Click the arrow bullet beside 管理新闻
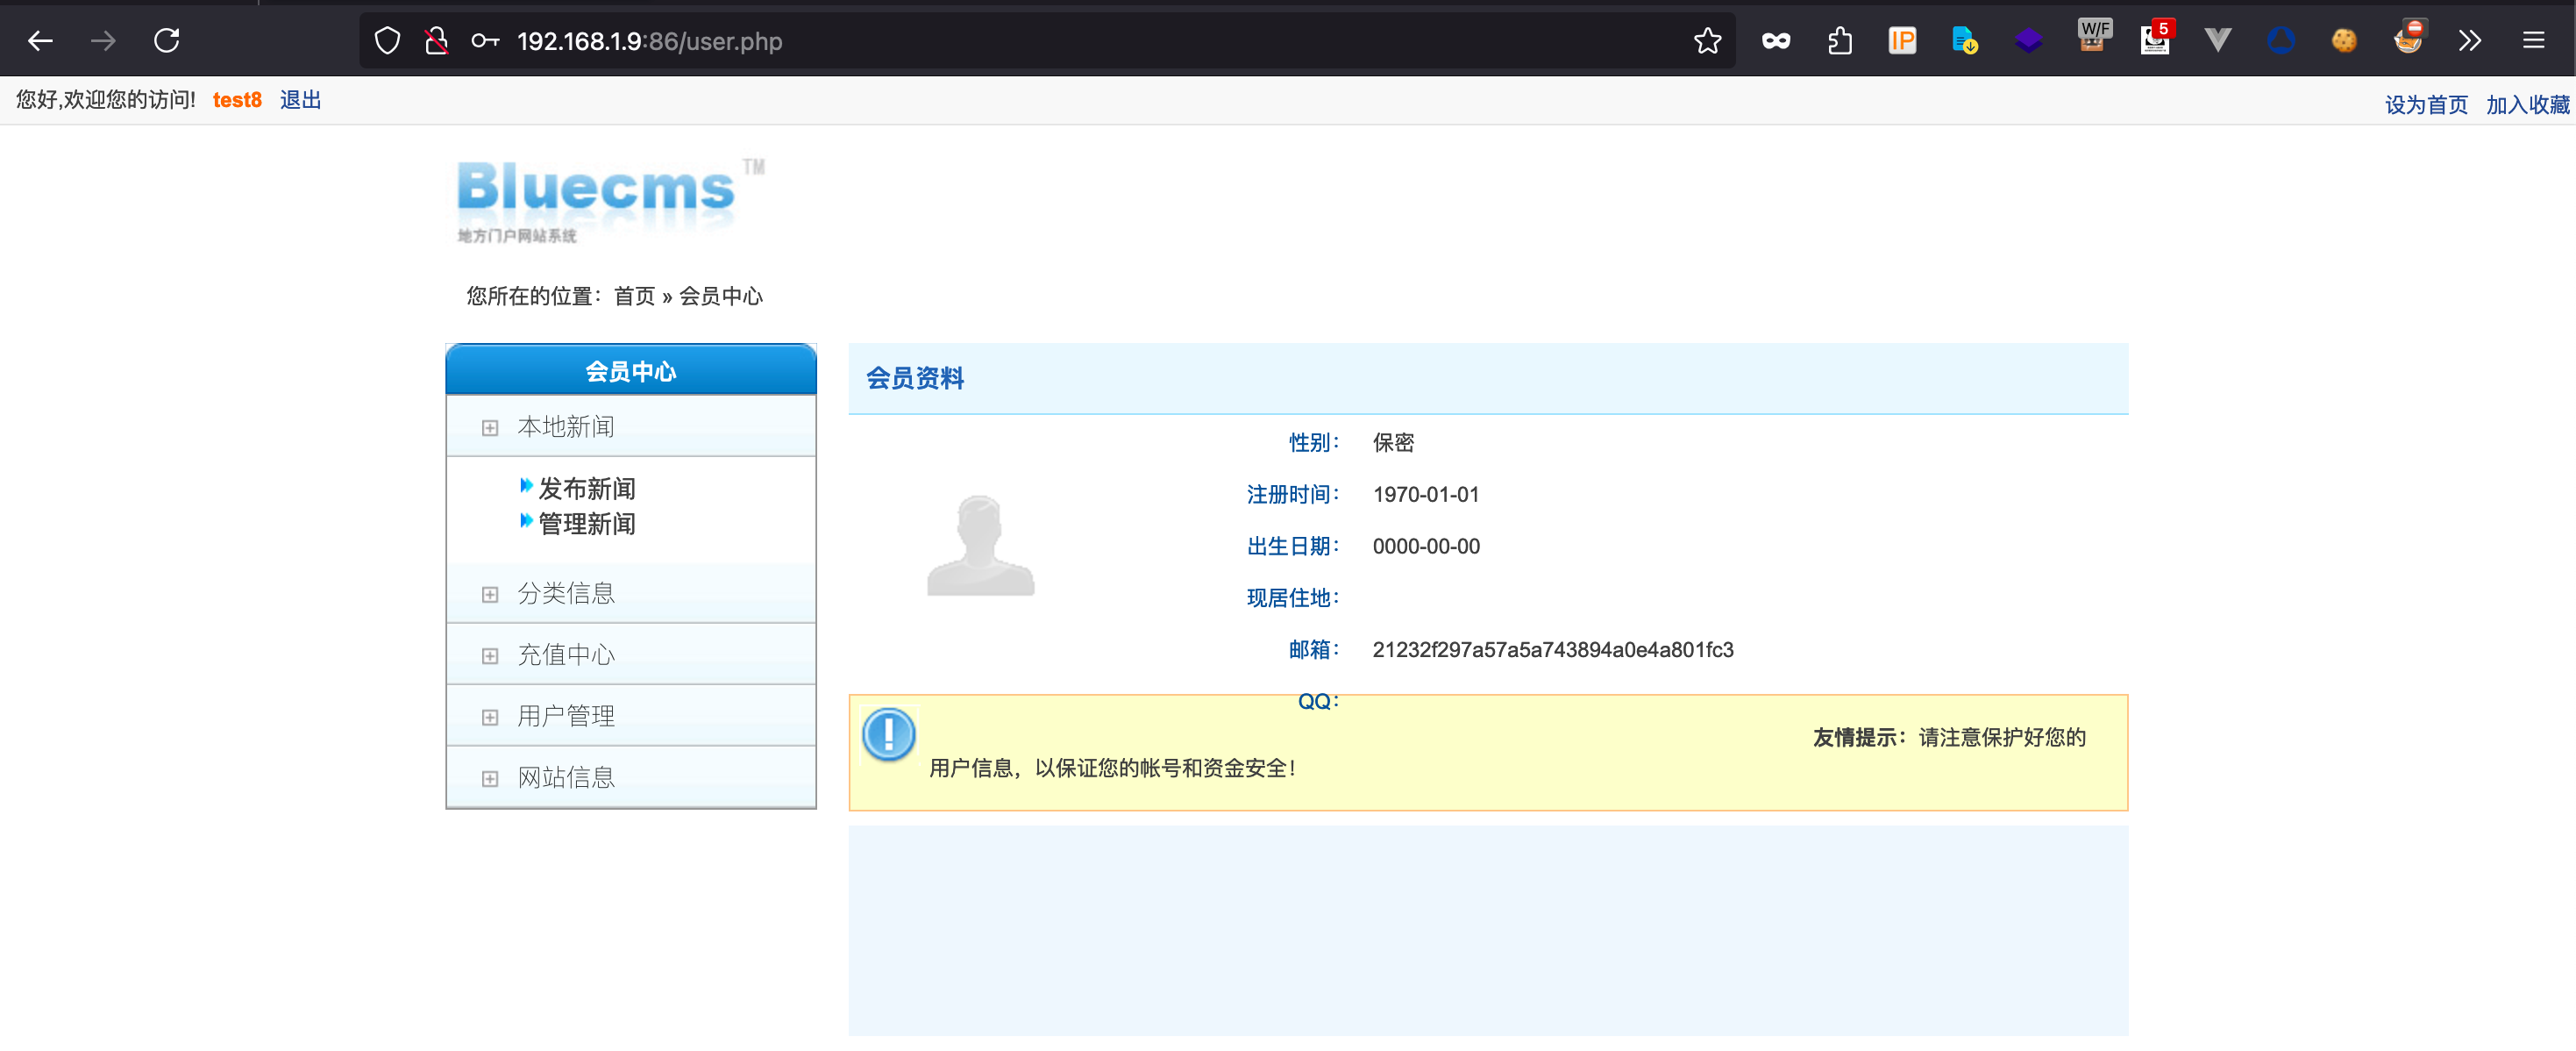 click(526, 521)
